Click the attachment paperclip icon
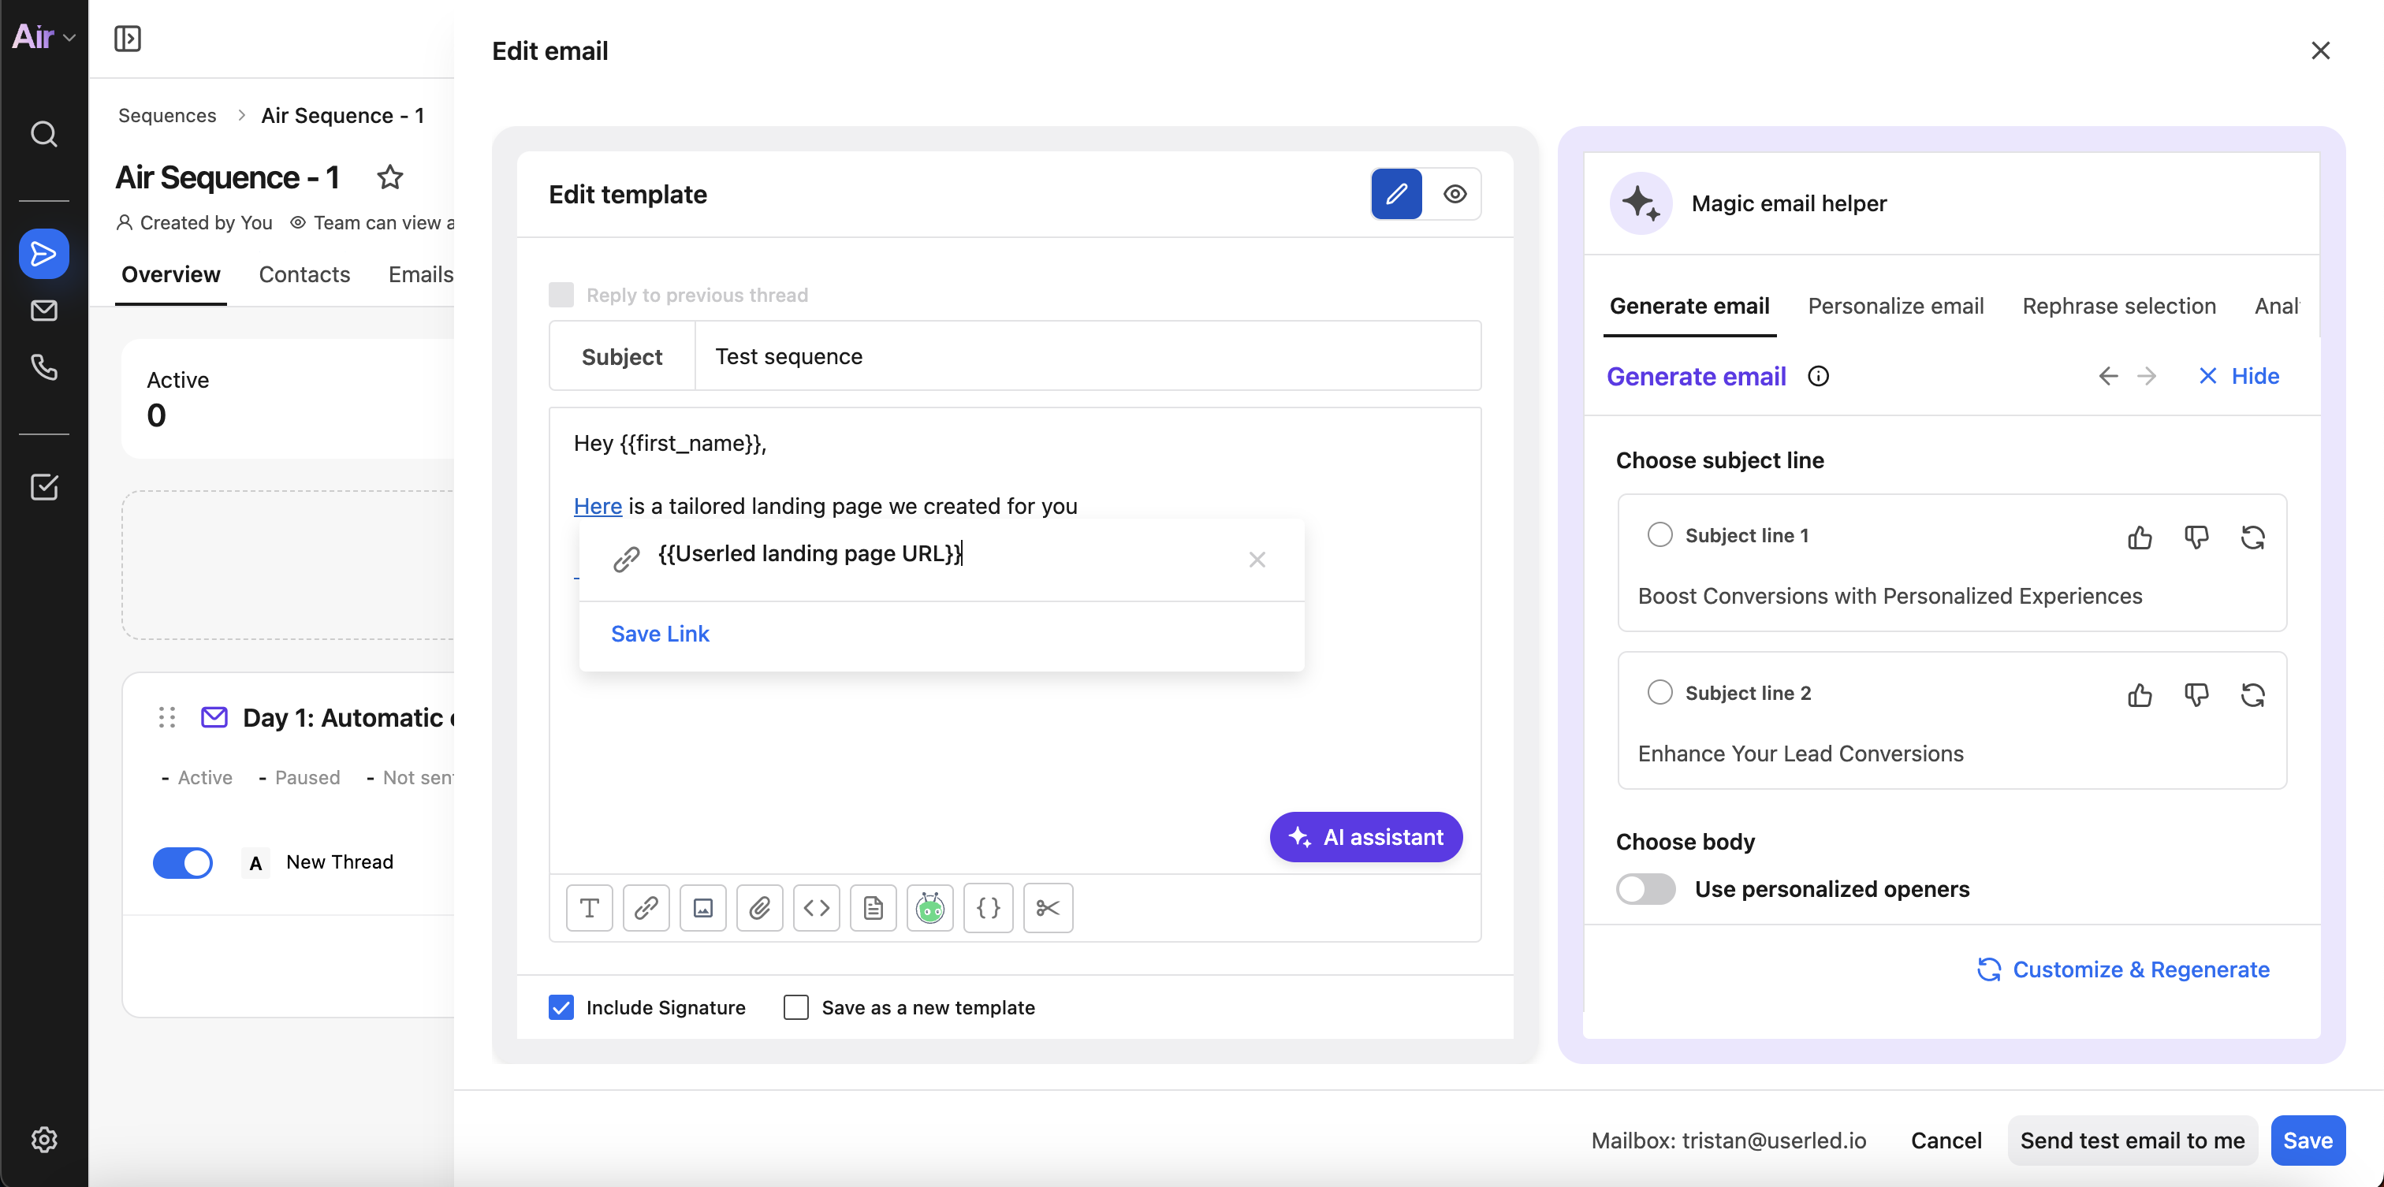Viewport: 2384px width, 1187px height. click(x=760, y=908)
